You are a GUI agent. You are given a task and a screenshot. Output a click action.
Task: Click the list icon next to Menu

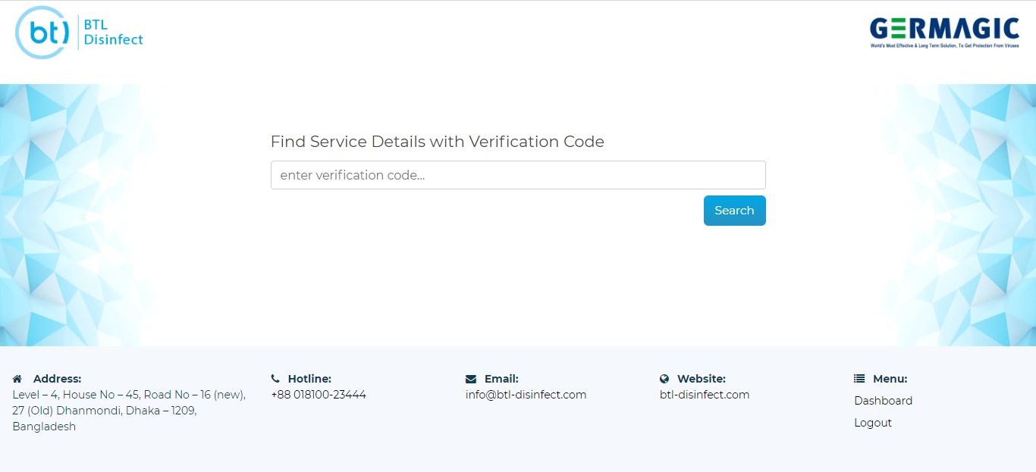[x=859, y=379]
